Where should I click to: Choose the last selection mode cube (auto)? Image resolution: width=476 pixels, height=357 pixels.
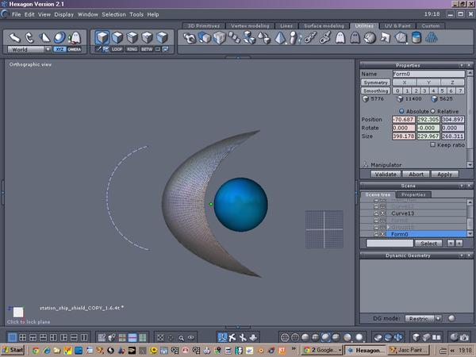pos(162,37)
